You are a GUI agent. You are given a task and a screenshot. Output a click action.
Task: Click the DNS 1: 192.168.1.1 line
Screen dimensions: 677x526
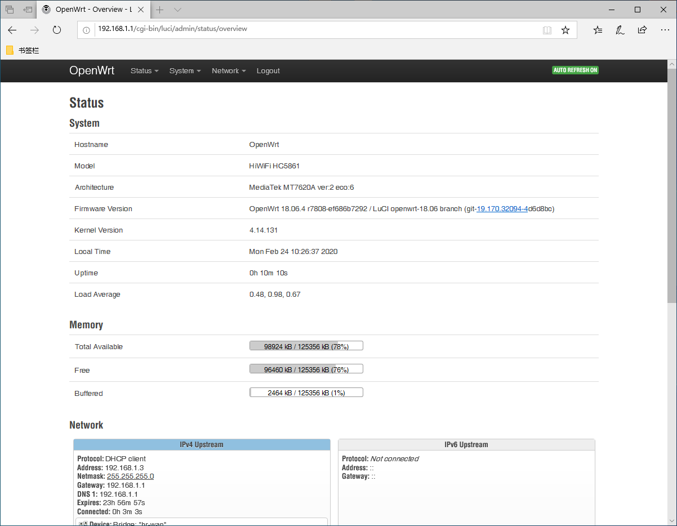tap(108, 494)
